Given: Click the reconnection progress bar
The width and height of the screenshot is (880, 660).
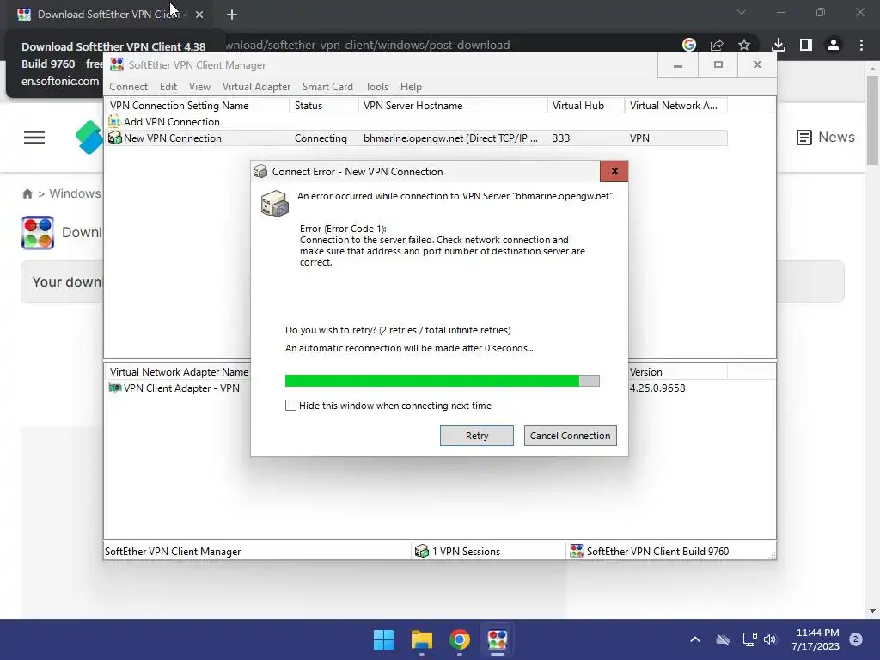Looking at the screenshot, I should [442, 381].
